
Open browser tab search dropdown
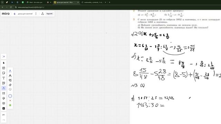[2, 2]
